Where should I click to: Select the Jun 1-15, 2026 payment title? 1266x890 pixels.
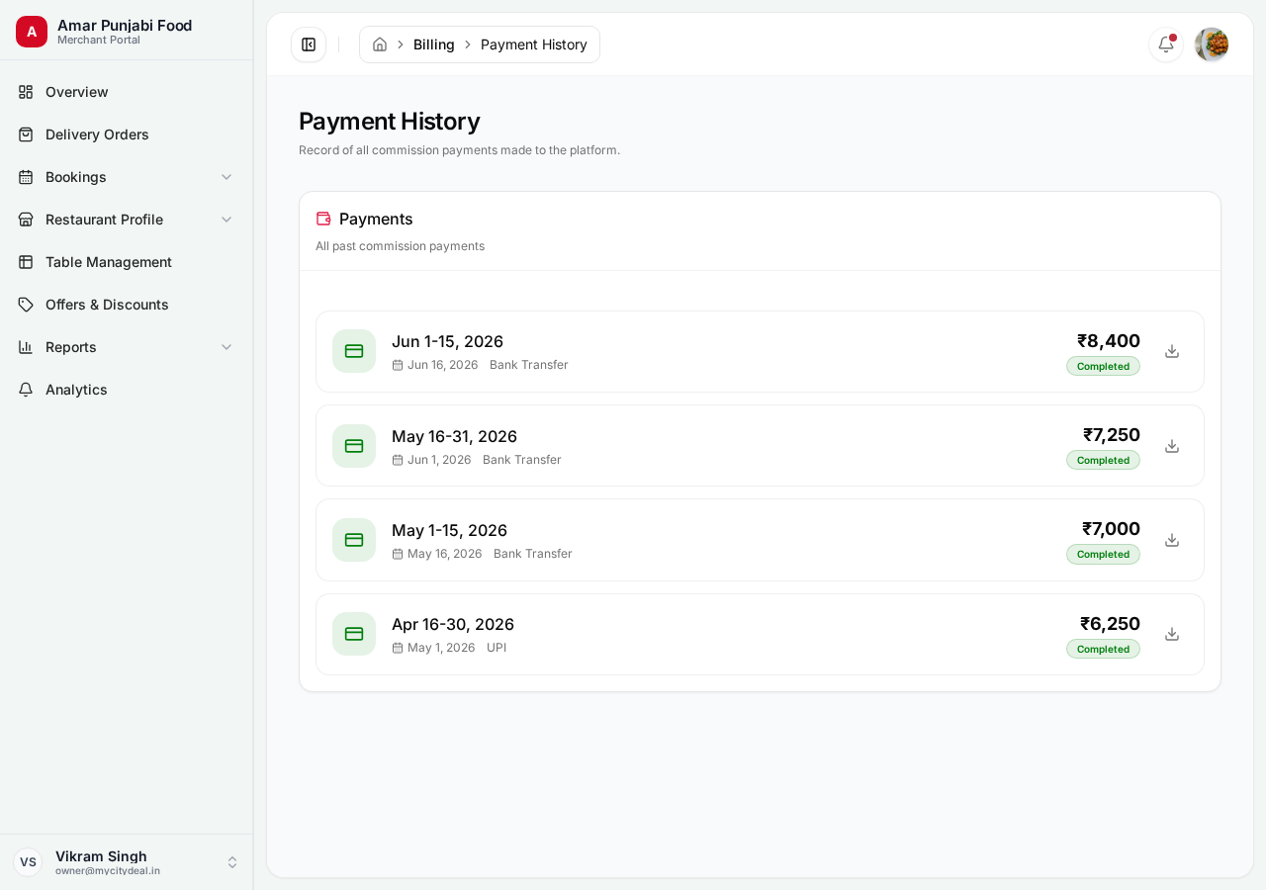[447, 341]
